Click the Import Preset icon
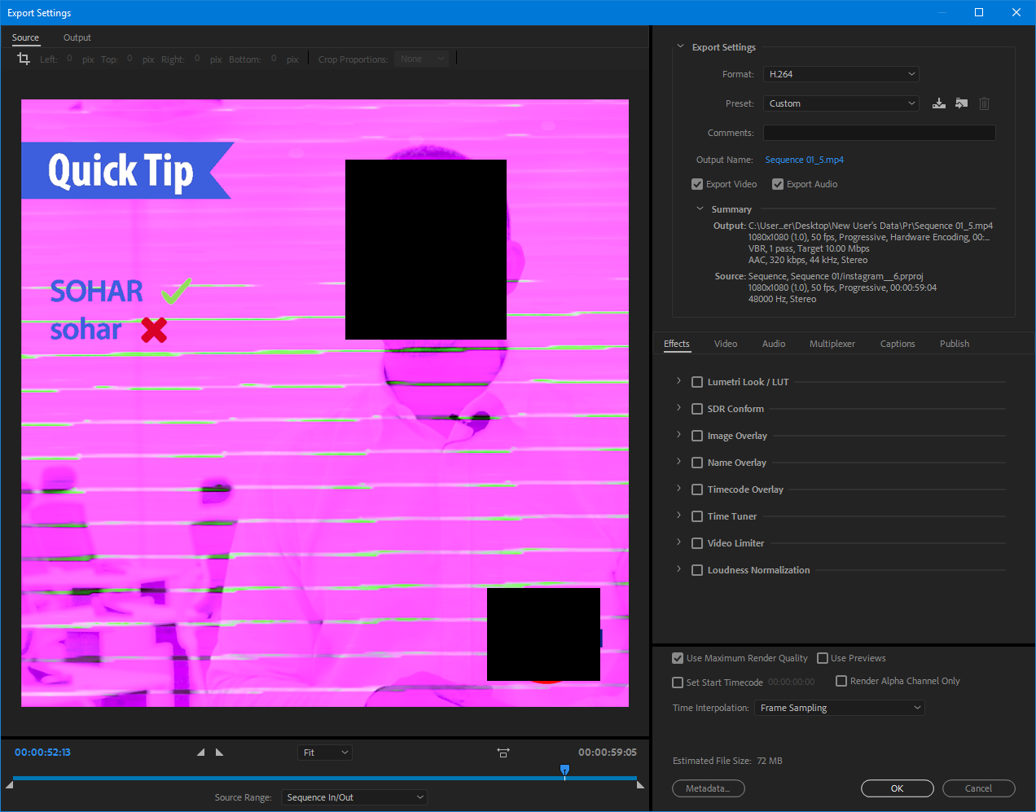This screenshot has width=1036, height=812. (962, 103)
